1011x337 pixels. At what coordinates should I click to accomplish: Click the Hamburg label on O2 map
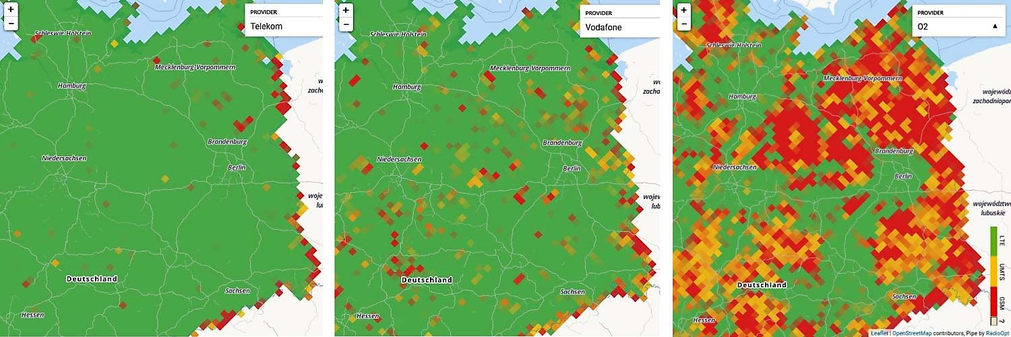coord(742,96)
